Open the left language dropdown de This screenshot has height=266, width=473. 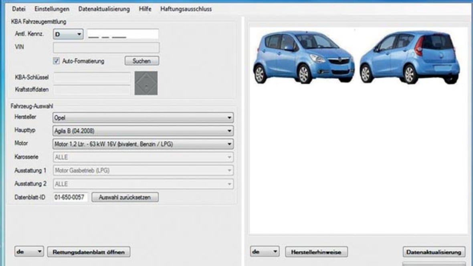pyautogui.click(x=29, y=252)
